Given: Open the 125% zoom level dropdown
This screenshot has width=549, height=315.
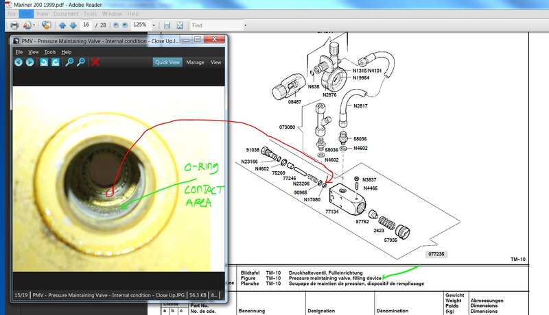Looking at the screenshot, I should [x=152, y=25].
